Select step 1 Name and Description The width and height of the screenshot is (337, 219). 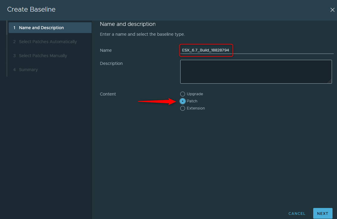41,28
